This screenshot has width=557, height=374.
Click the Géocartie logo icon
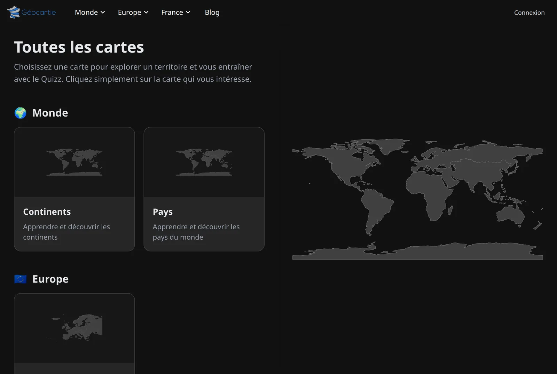coord(14,12)
